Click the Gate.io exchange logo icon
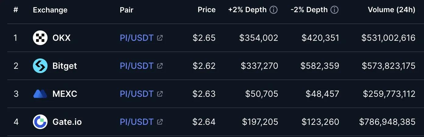The width and height of the screenshot is (424, 137). tap(40, 122)
